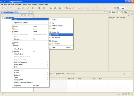
Task: Switch to the bottom Properties tab
Action: point(70,74)
